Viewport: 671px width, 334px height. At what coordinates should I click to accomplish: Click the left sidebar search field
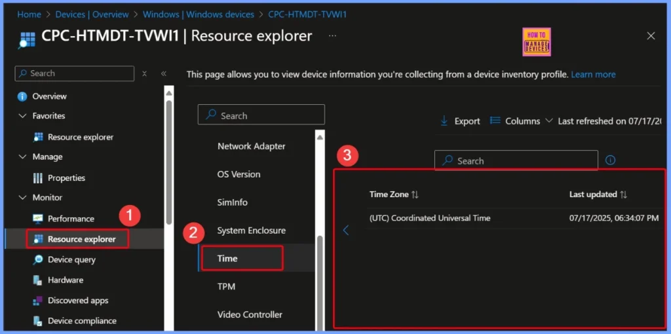click(x=75, y=73)
